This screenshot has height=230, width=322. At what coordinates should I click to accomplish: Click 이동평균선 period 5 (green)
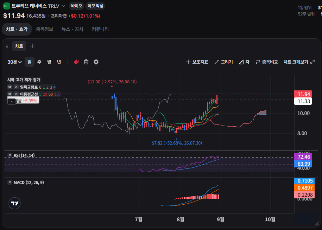[x=40, y=94]
